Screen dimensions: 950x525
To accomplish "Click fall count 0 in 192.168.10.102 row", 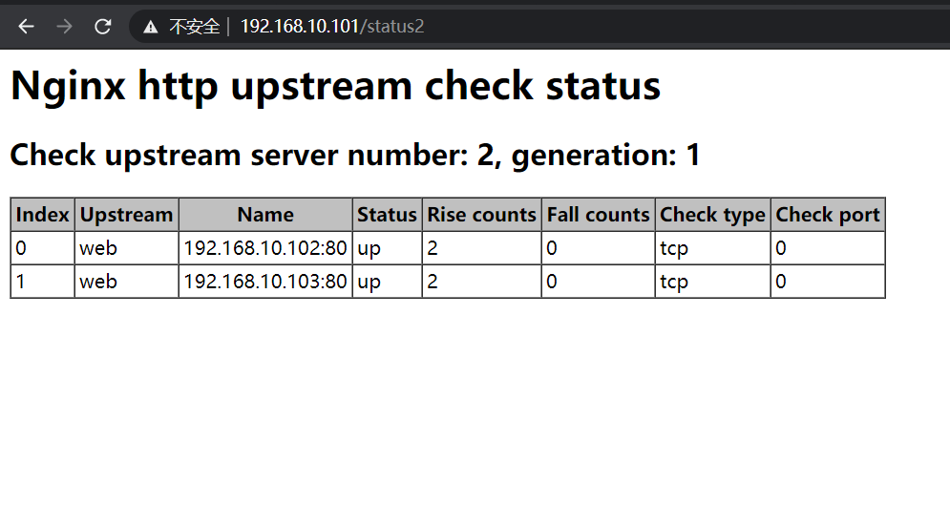I will click(x=598, y=247).
